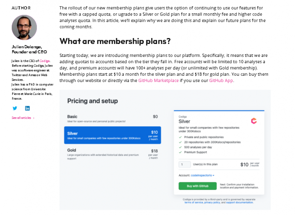Open the GitHub App link

pos(220,80)
